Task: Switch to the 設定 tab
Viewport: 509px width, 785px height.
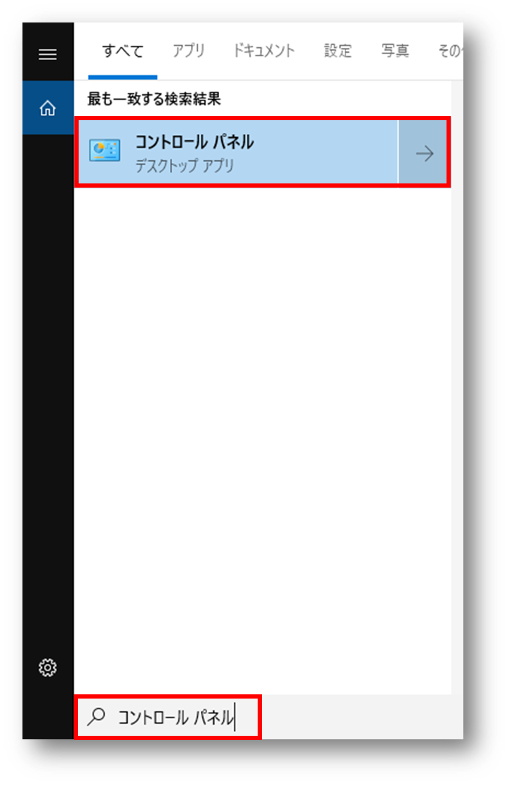Action: [x=338, y=51]
